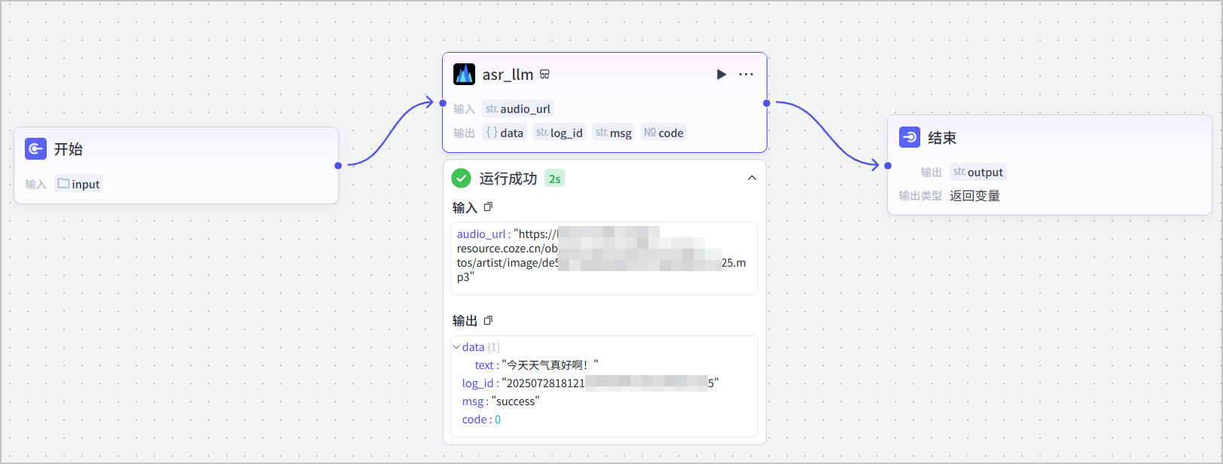Viewport: 1223px width, 464px height.
Task: Open the asr_llm node's three-dot menu
Action: point(746,75)
